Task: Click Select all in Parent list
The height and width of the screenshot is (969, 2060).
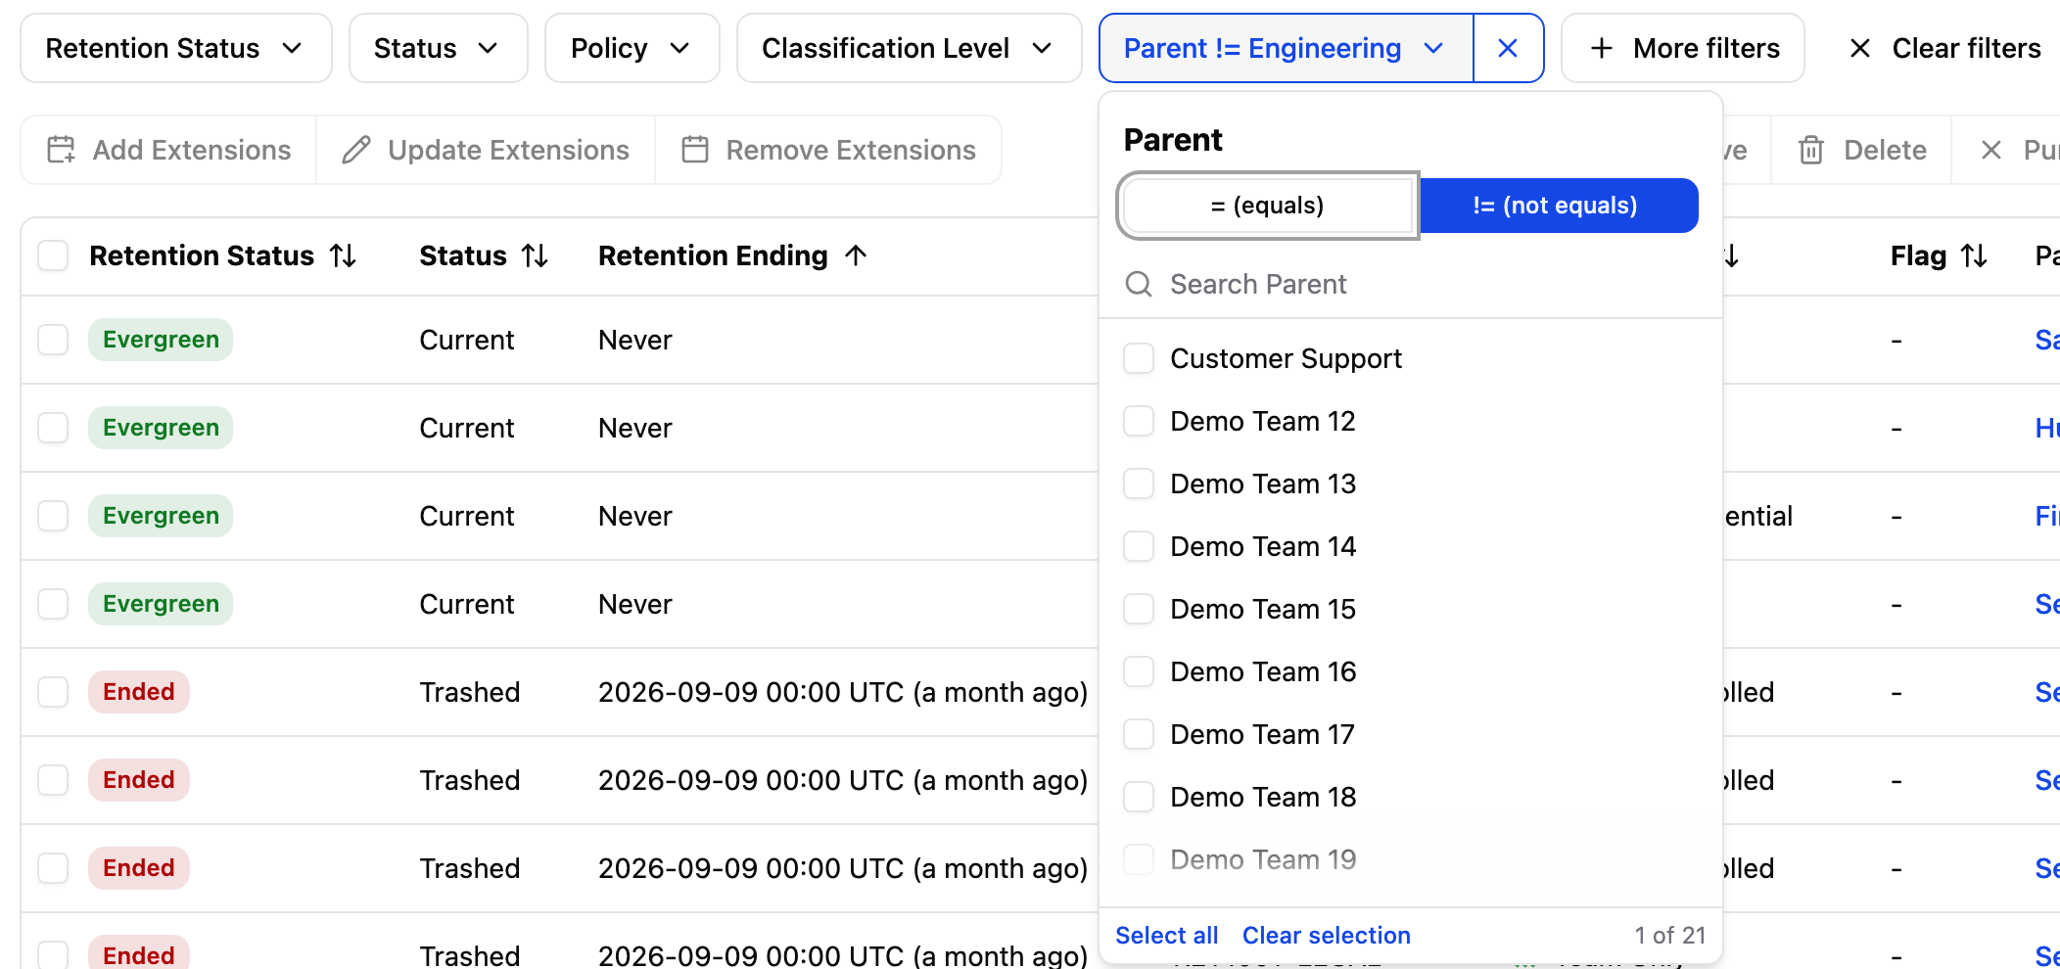Action: pyautogui.click(x=1167, y=935)
